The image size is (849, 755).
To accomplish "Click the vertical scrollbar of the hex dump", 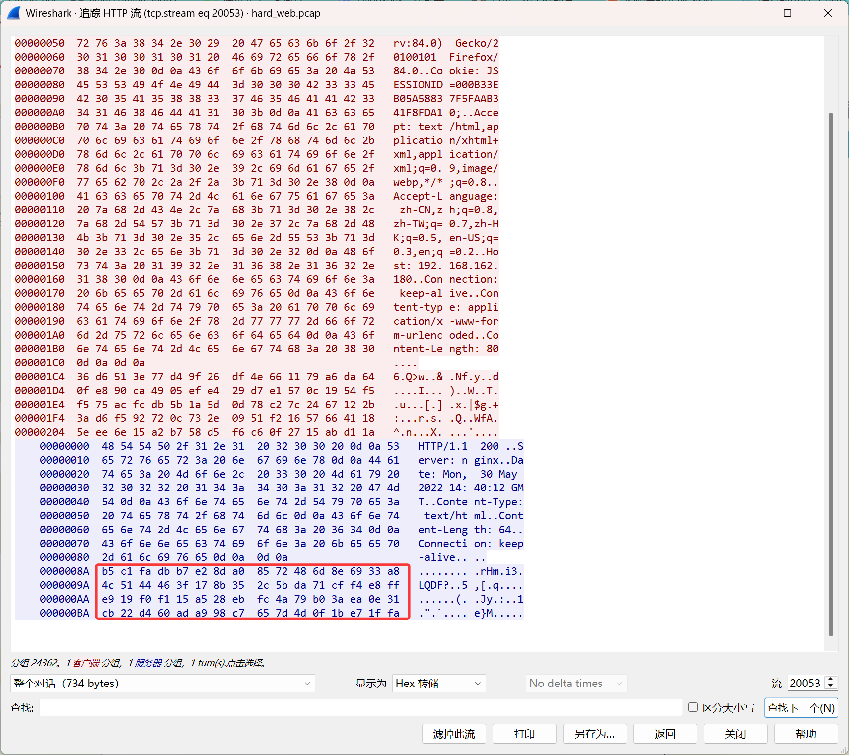I will (831, 374).
